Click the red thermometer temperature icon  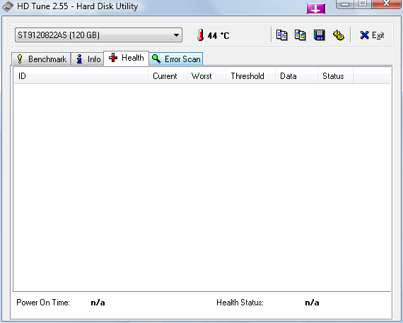(x=201, y=35)
